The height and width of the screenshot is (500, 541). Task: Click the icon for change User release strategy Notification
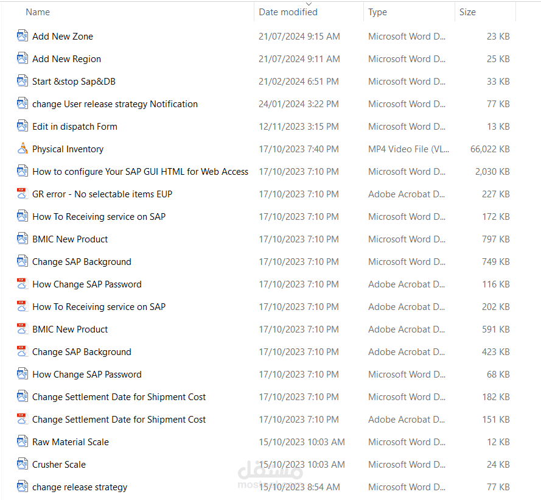23,104
